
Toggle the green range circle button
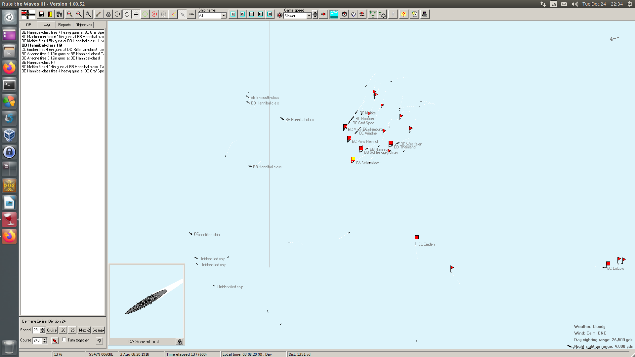point(145,14)
